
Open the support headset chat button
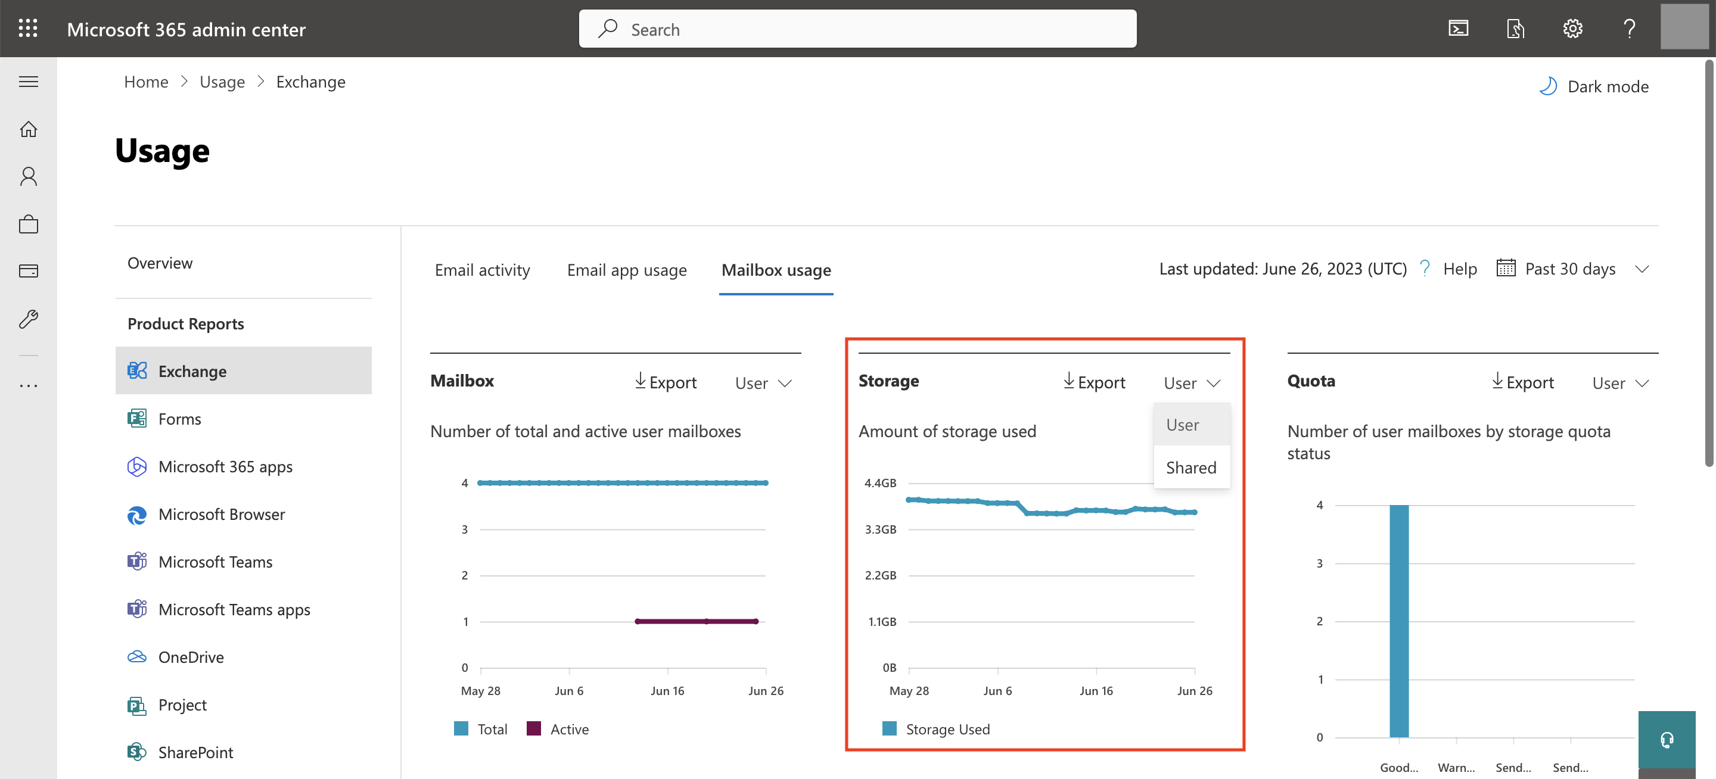1667,740
